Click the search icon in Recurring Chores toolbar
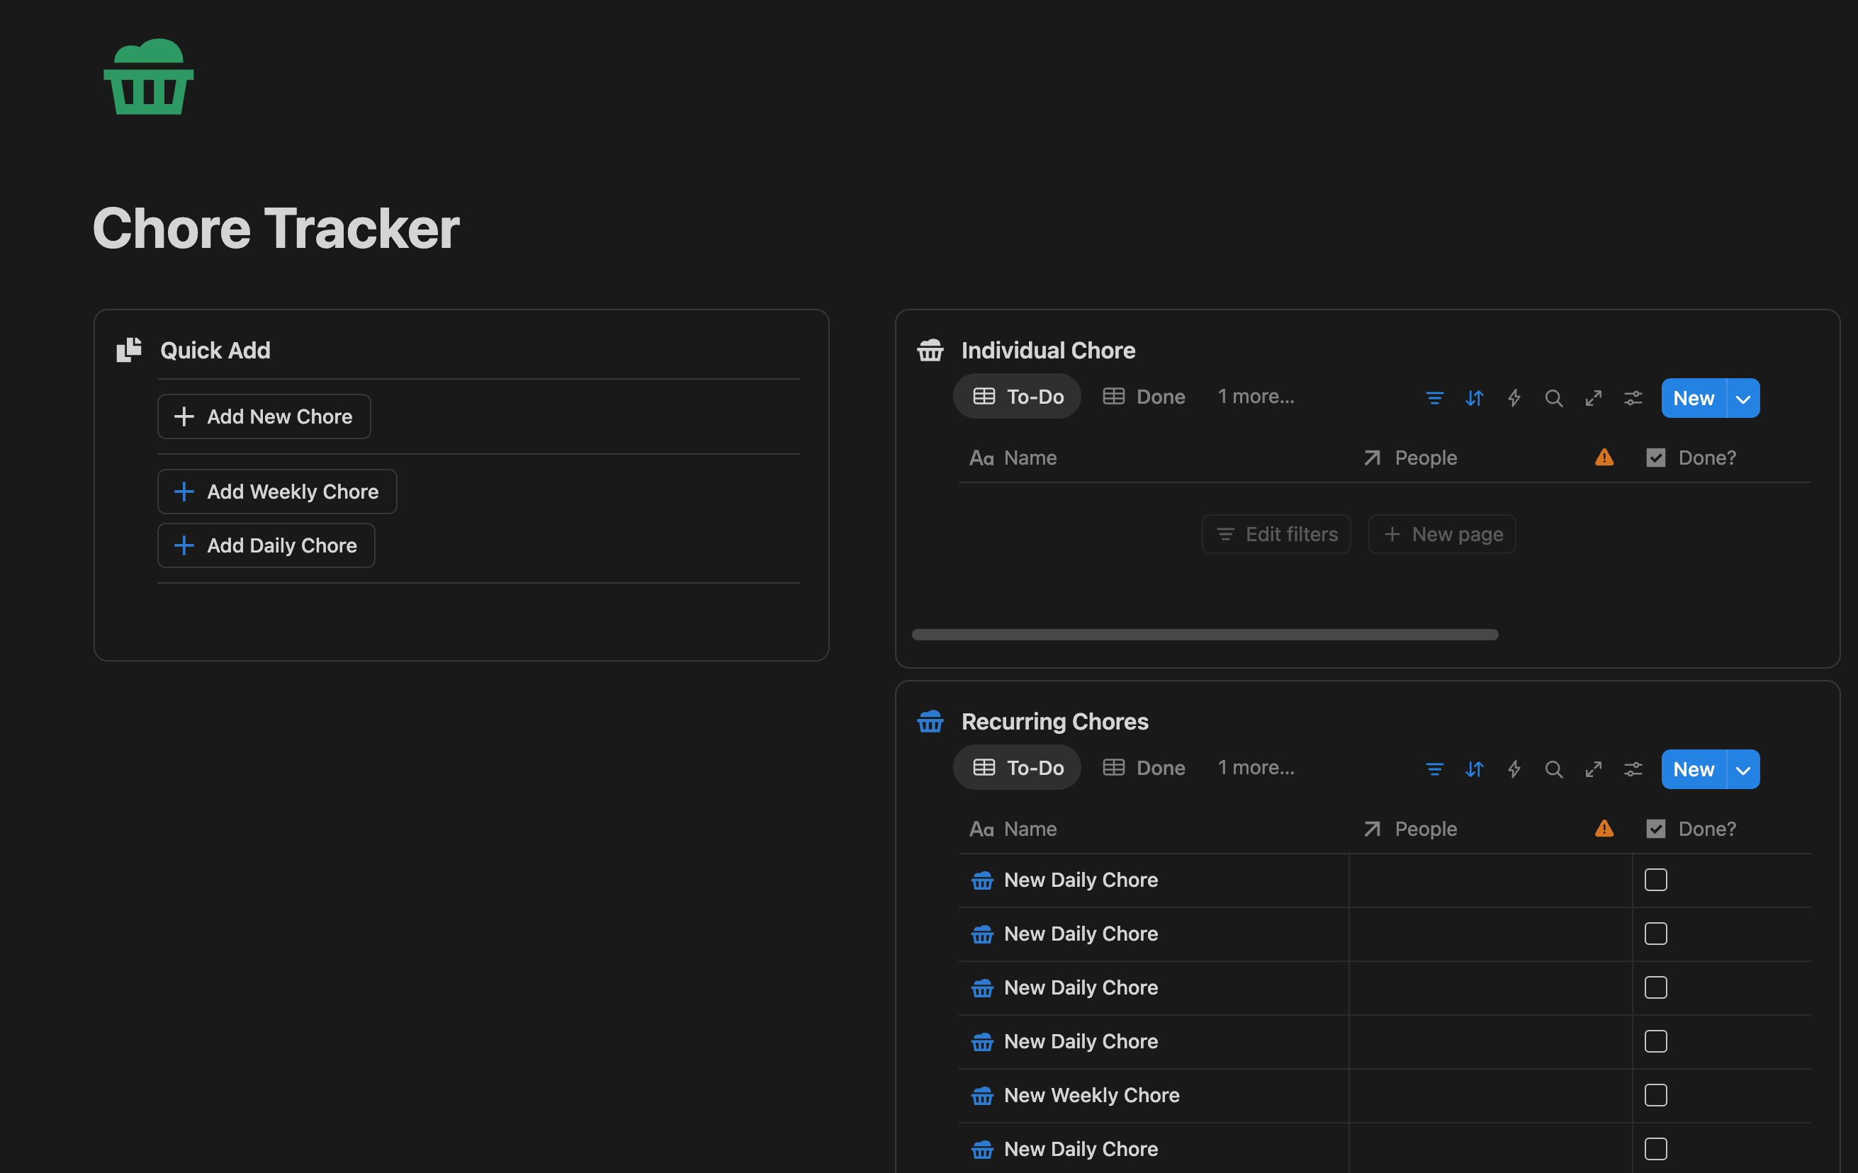The width and height of the screenshot is (1858, 1173). 1553,769
